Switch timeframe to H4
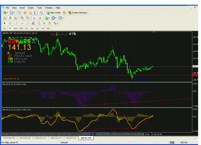The height and width of the screenshot is (145, 201). (32, 28)
